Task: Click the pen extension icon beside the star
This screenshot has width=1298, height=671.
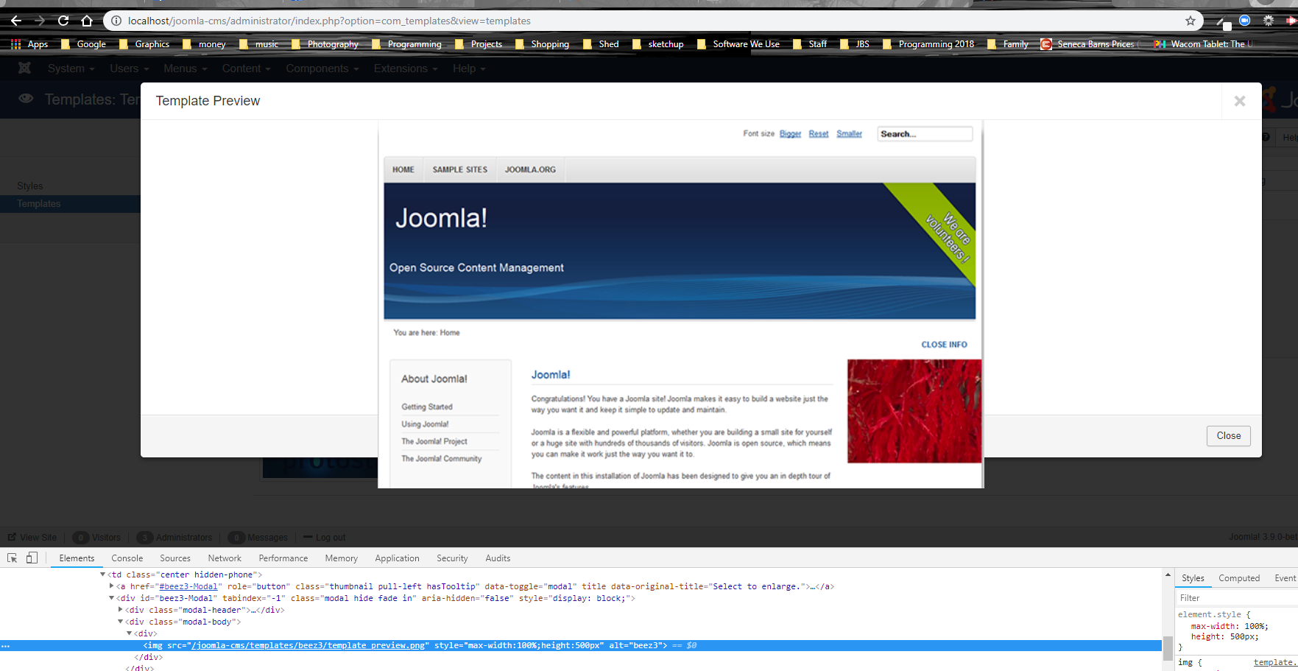Action: pos(1222,22)
